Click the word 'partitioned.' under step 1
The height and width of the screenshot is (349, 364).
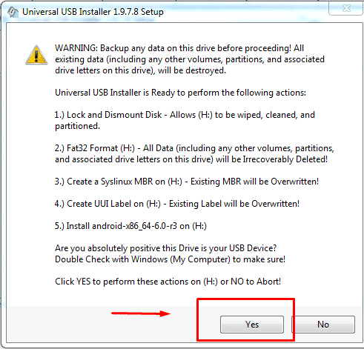pyautogui.click(x=77, y=126)
